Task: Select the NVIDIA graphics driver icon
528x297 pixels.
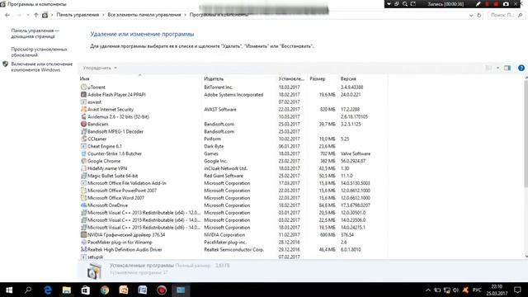Action: click(83, 234)
